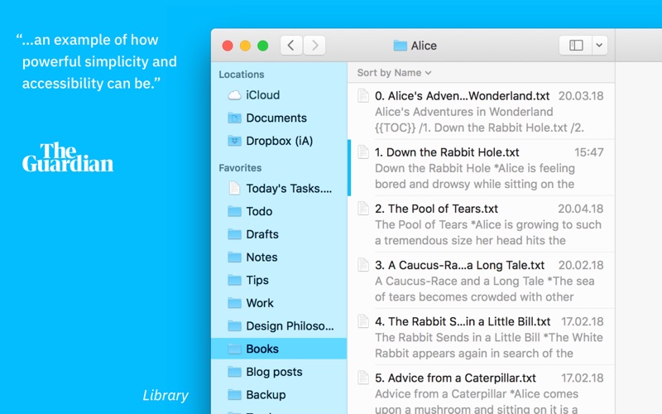
Task: Click the yellow minimize window button
Action: click(245, 46)
